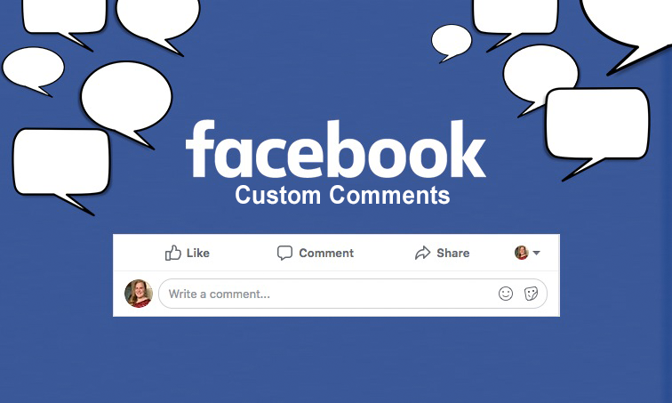The height and width of the screenshot is (403, 672).
Task: Click the rectangular speech bubble right of letter k
Action: [597, 125]
